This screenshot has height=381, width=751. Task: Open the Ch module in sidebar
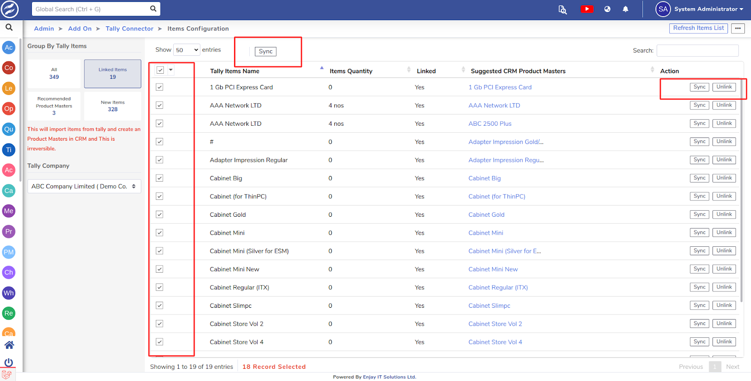tap(9, 272)
